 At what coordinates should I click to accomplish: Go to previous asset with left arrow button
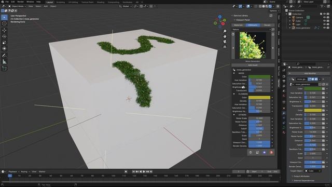pyautogui.click(x=233, y=48)
